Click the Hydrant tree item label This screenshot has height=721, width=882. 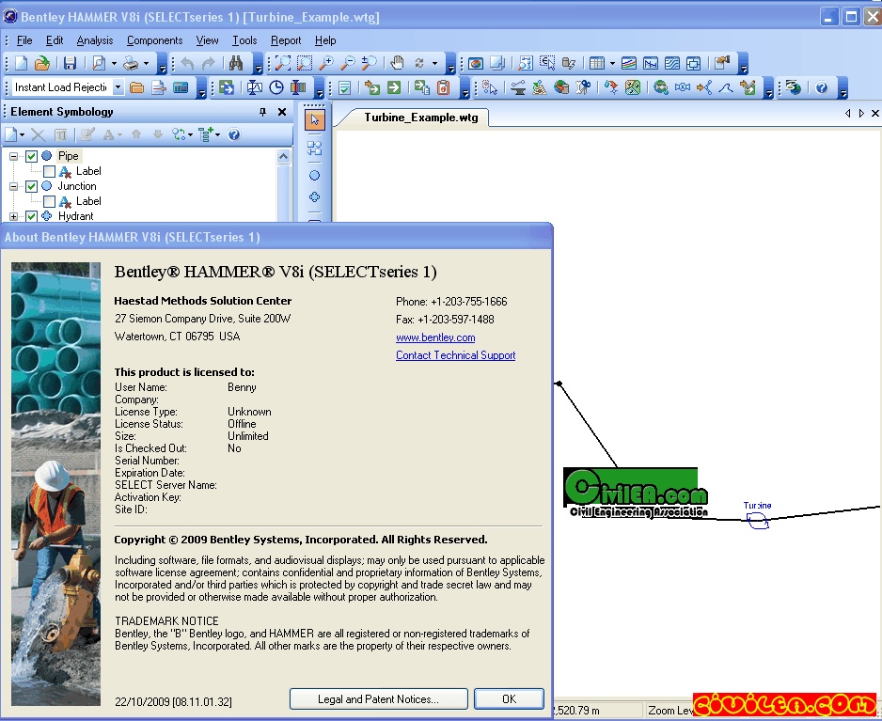point(76,216)
